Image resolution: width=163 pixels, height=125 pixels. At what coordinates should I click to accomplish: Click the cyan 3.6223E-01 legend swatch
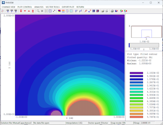[x=136, y=89]
